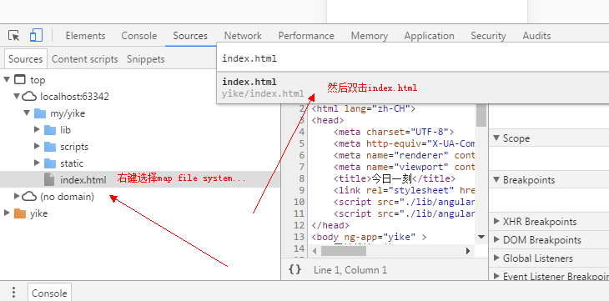
Task: Switch to the Network tab
Action: pos(243,36)
